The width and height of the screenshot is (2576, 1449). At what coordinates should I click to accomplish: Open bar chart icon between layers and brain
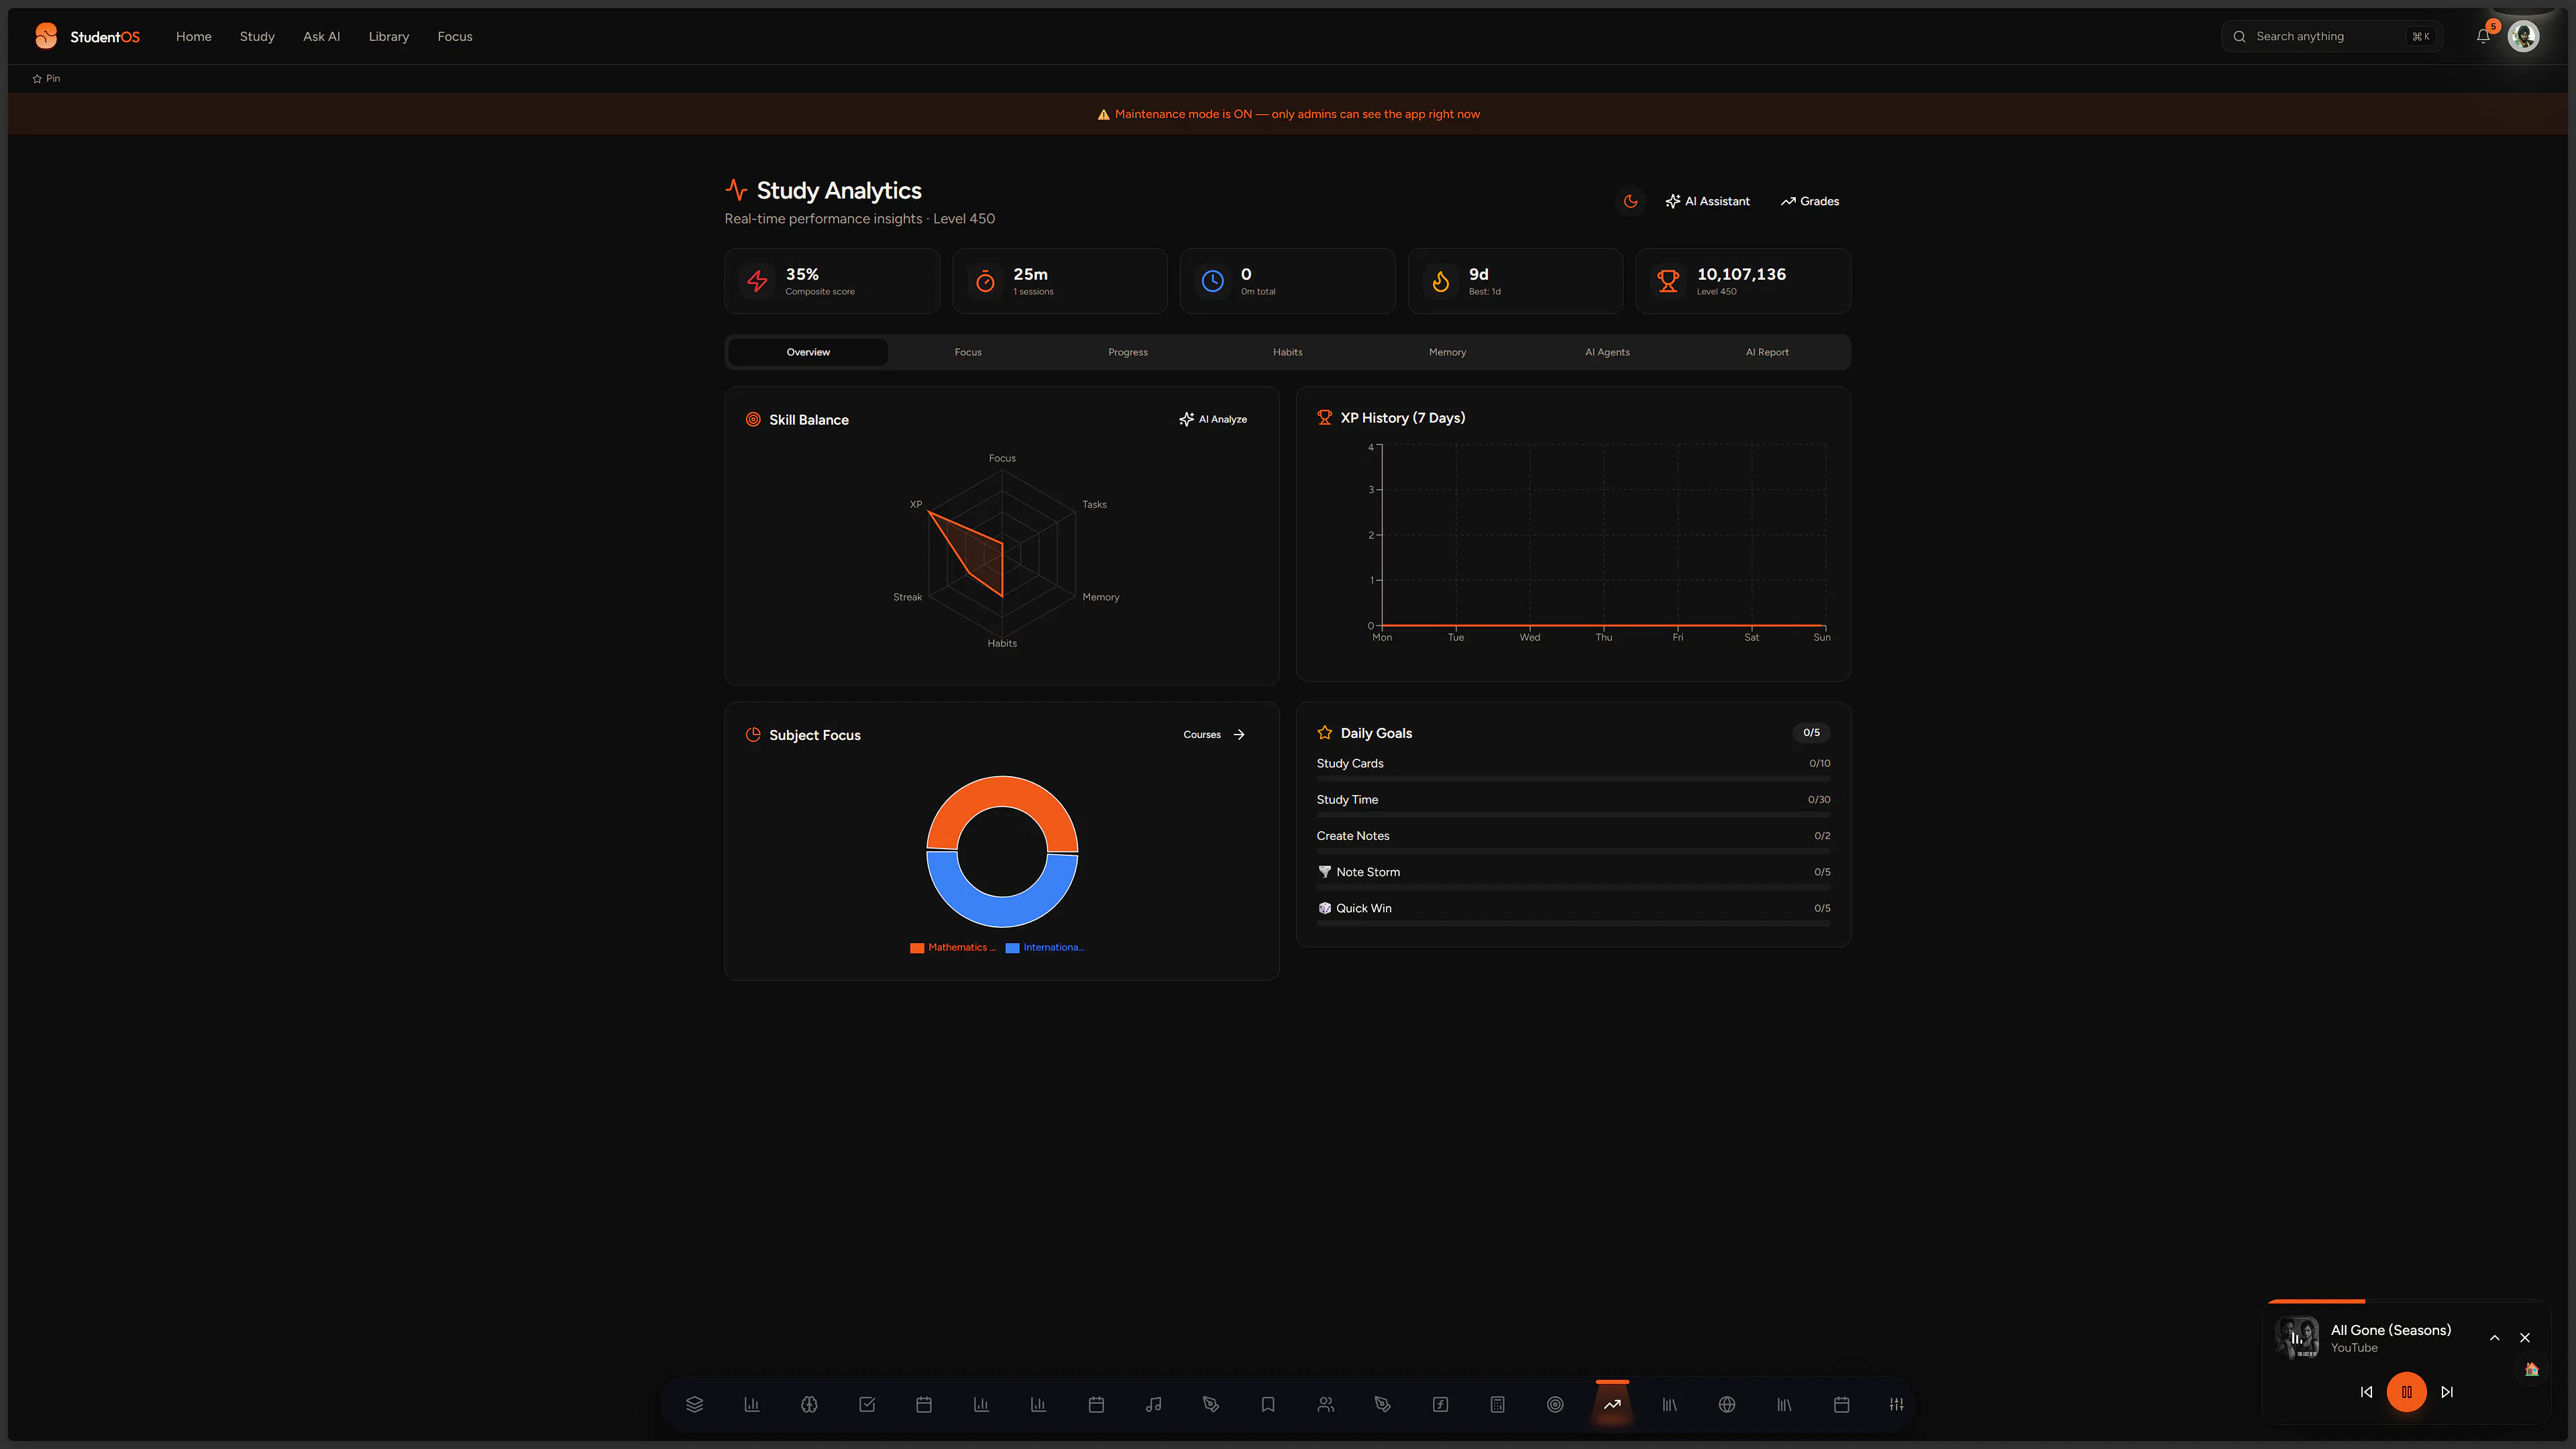click(x=752, y=1404)
